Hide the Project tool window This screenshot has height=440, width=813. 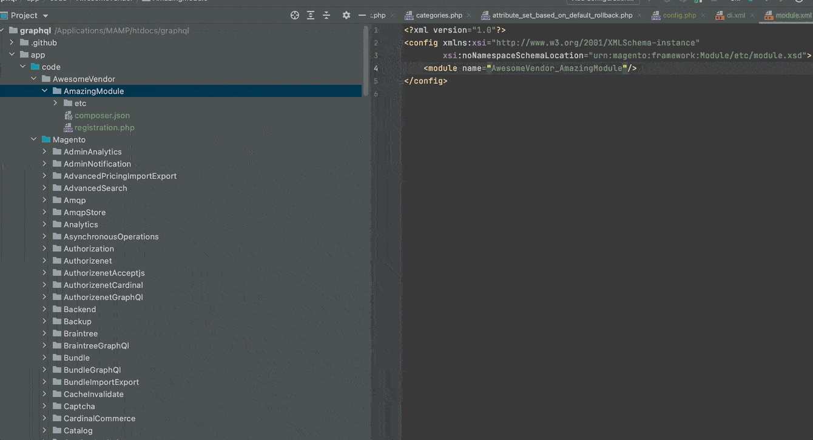(x=362, y=15)
